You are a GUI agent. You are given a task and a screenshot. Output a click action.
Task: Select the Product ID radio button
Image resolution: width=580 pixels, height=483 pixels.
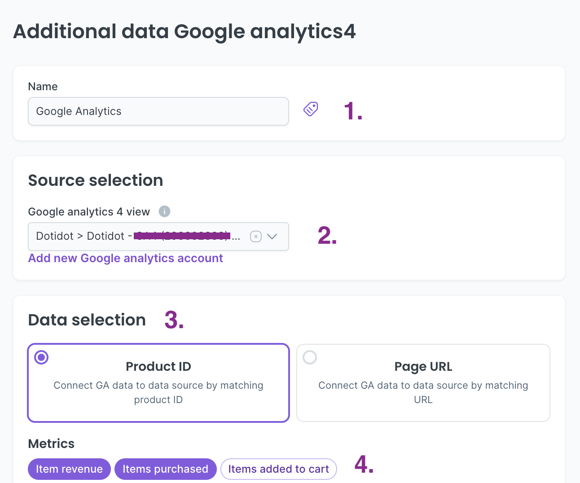click(x=41, y=357)
